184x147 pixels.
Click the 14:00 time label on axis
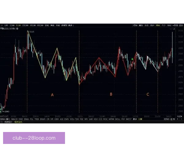(47, 116)
